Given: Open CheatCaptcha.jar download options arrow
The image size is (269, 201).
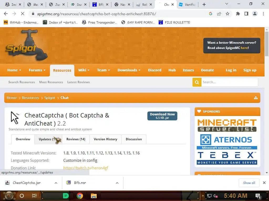Looking at the screenshot, I should 56,183.
